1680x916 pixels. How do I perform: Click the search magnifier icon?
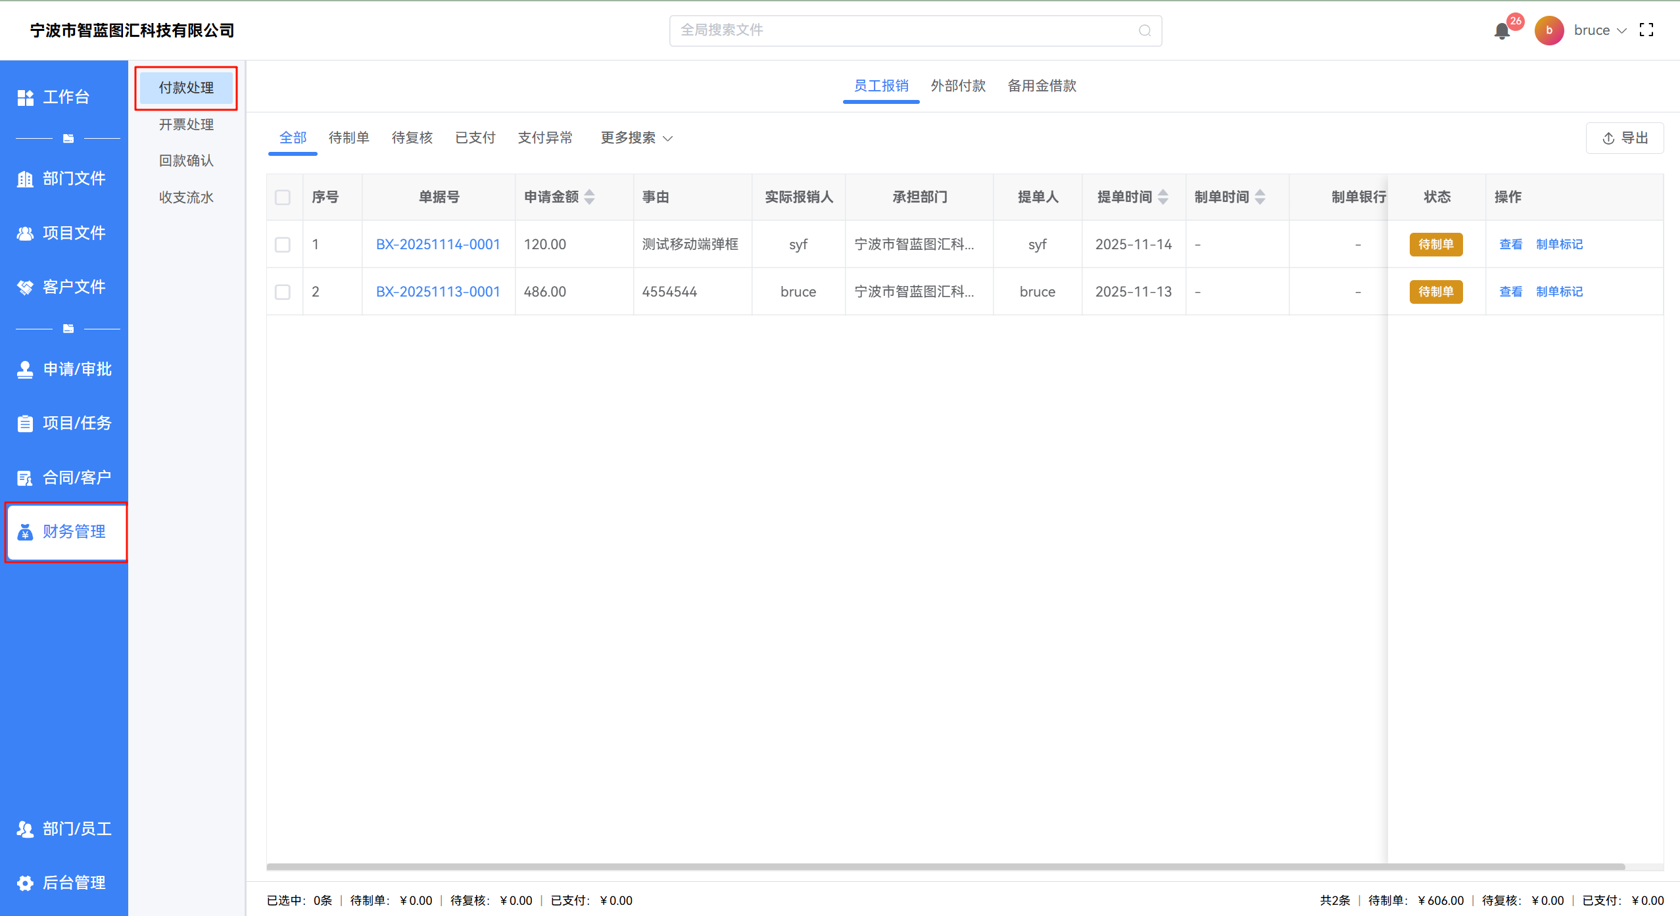(x=1145, y=31)
